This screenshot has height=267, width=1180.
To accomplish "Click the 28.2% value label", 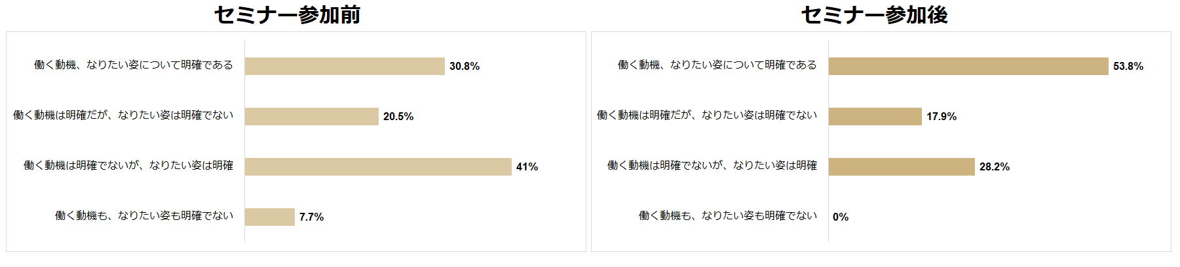I will [995, 166].
